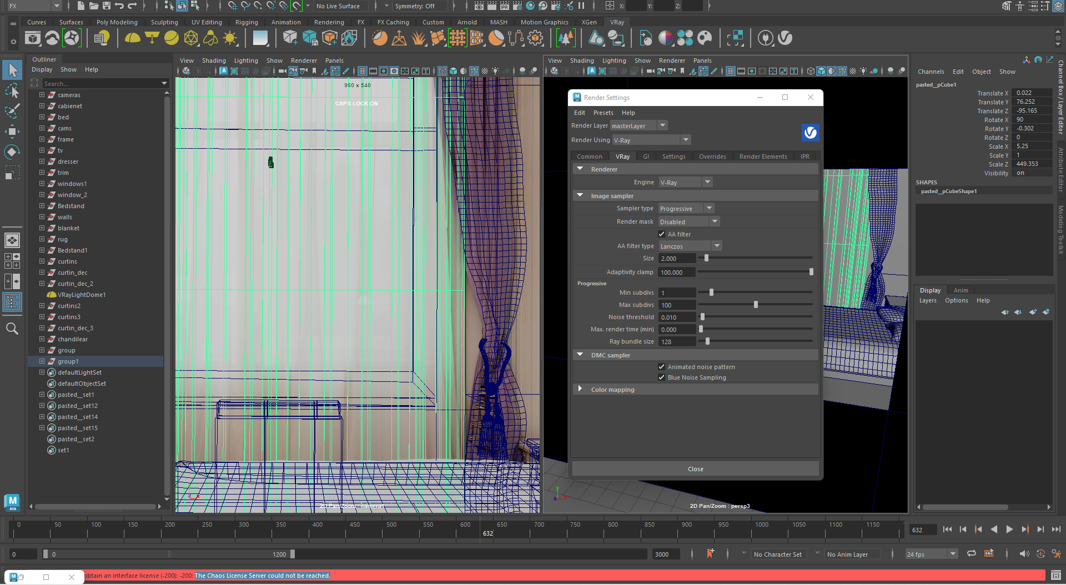Click the current frame field showing 632
Screen dimensions: 1066x585
[x=922, y=530]
